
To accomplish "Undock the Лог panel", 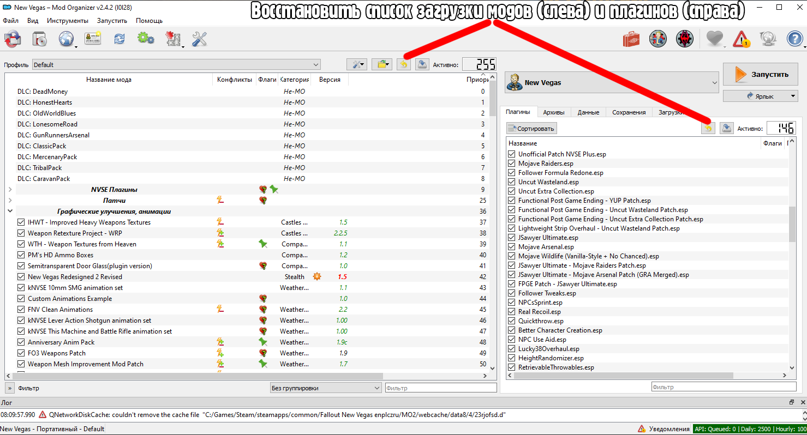I will tap(792, 402).
